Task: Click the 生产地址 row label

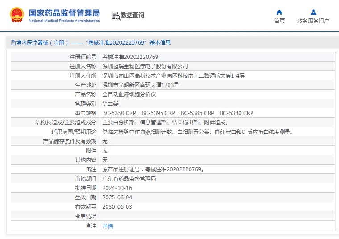Action: pos(86,85)
